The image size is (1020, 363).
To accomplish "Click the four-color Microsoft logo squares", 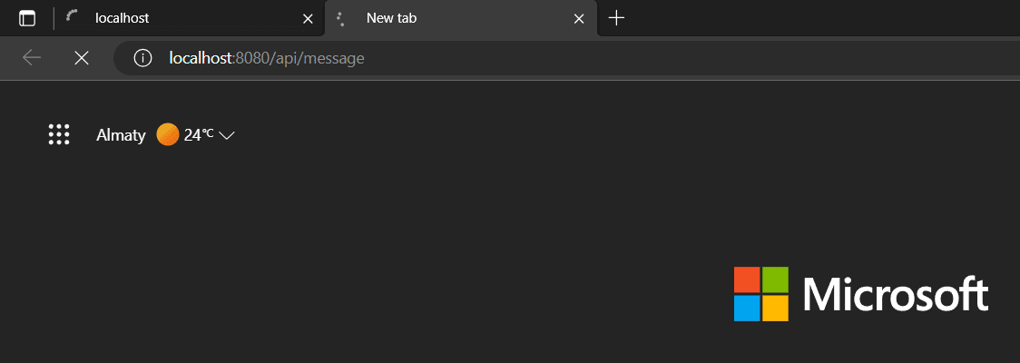I will click(761, 293).
